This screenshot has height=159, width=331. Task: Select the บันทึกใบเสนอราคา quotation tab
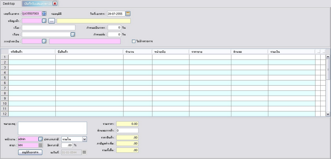pos(38,3)
